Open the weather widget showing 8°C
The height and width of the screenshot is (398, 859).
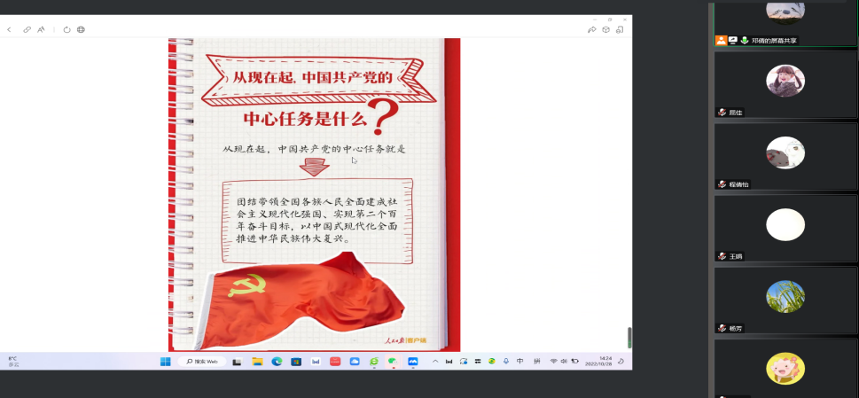tap(12, 362)
